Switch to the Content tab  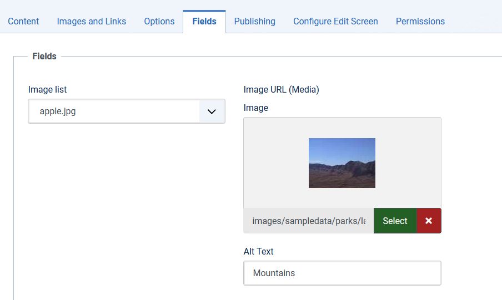click(x=23, y=21)
